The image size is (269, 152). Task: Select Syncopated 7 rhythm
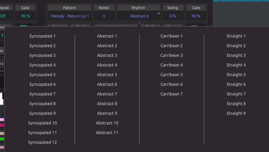(x=42, y=94)
